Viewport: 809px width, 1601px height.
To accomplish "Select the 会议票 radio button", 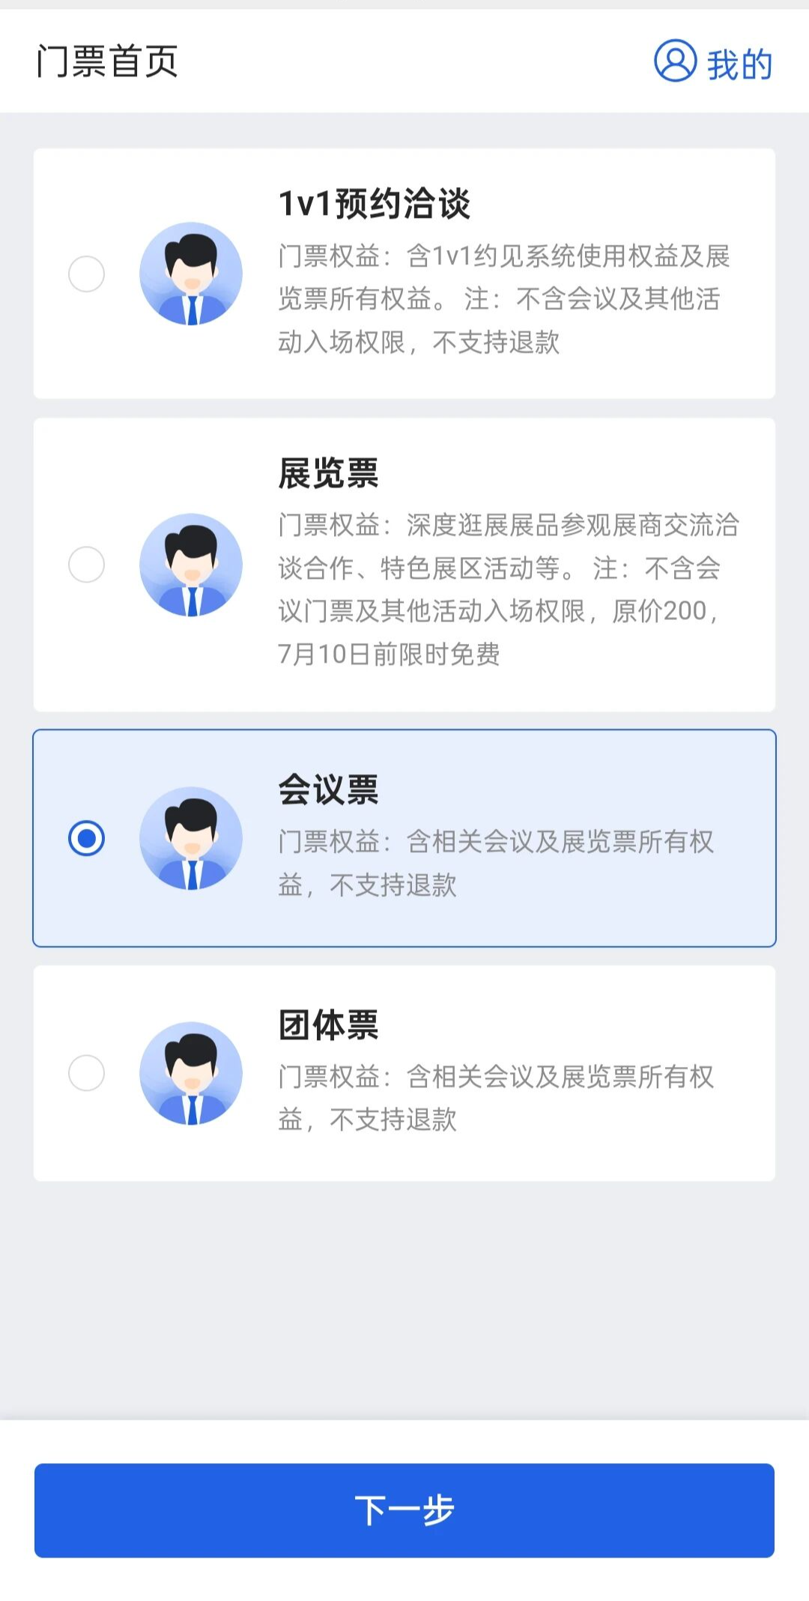I will pyautogui.click(x=86, y=838).
